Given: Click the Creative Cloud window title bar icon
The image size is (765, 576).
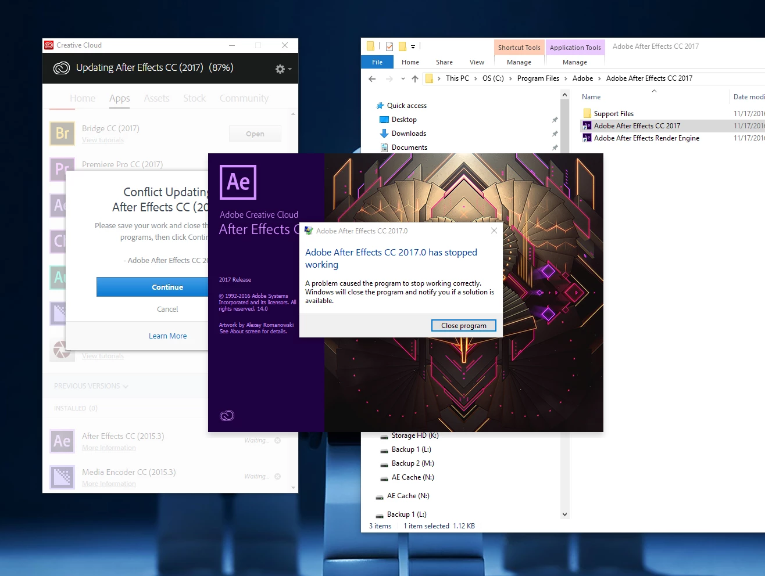Looking at the screenshot, I should pyautogui.click(x=49, y=45).
